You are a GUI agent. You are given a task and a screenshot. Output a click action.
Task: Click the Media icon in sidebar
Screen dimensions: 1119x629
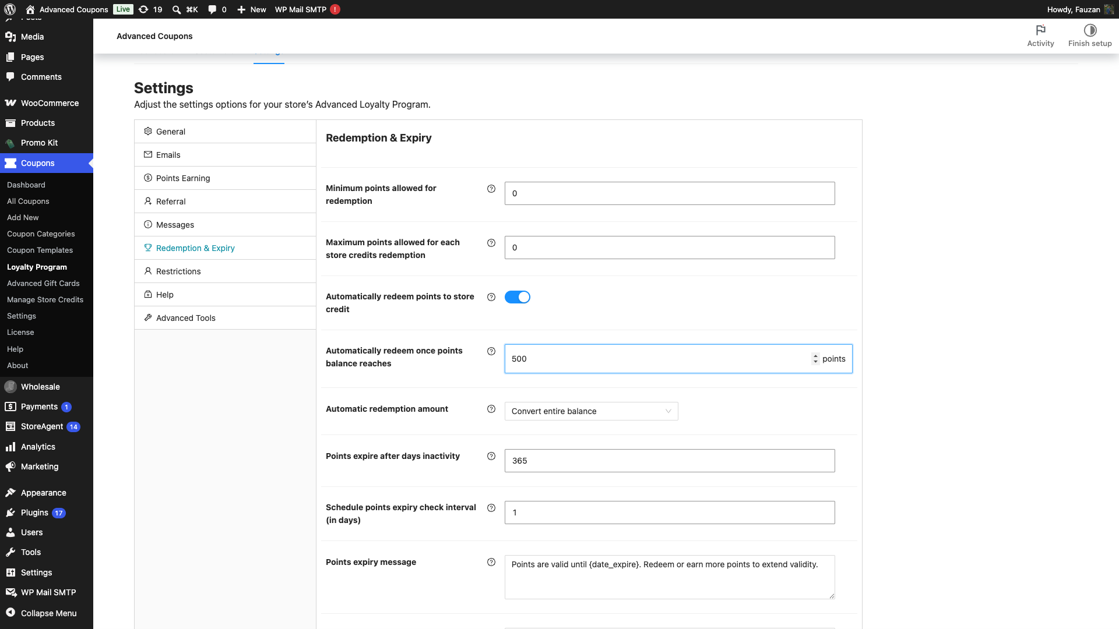[10, 37]
